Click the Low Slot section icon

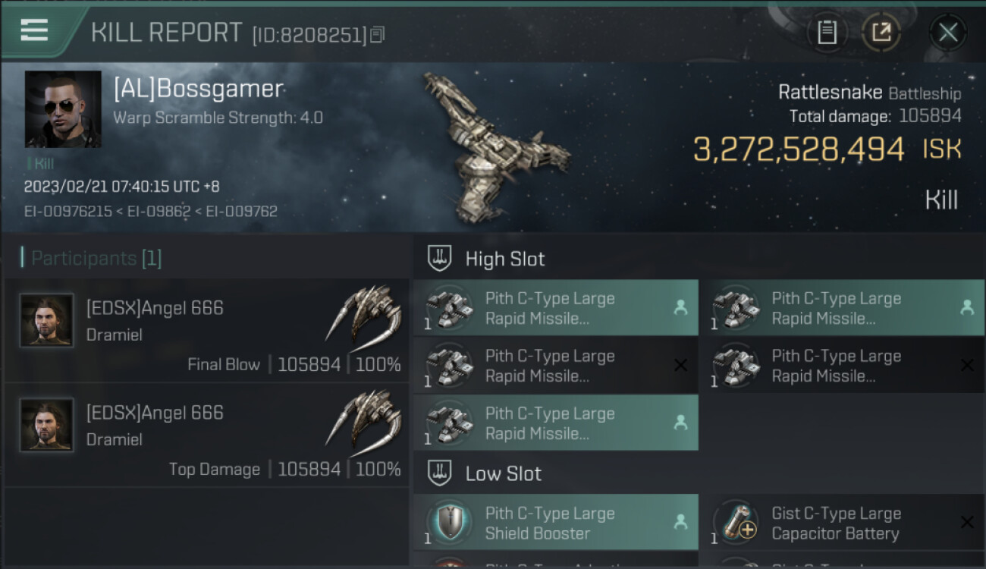coord(440,473)
